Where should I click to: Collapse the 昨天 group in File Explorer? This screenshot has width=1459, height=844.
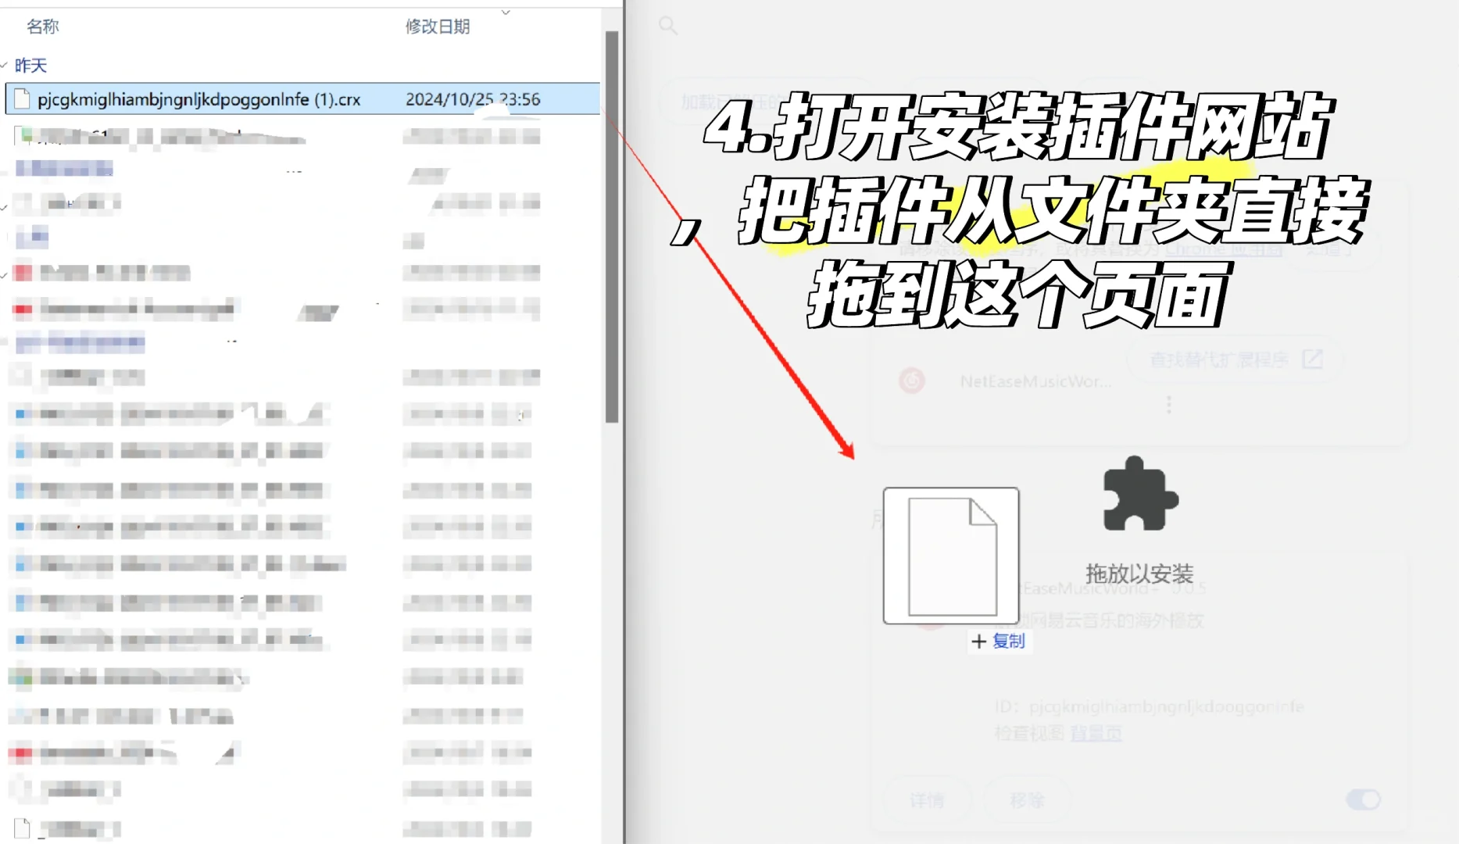(x=5, y=66)
